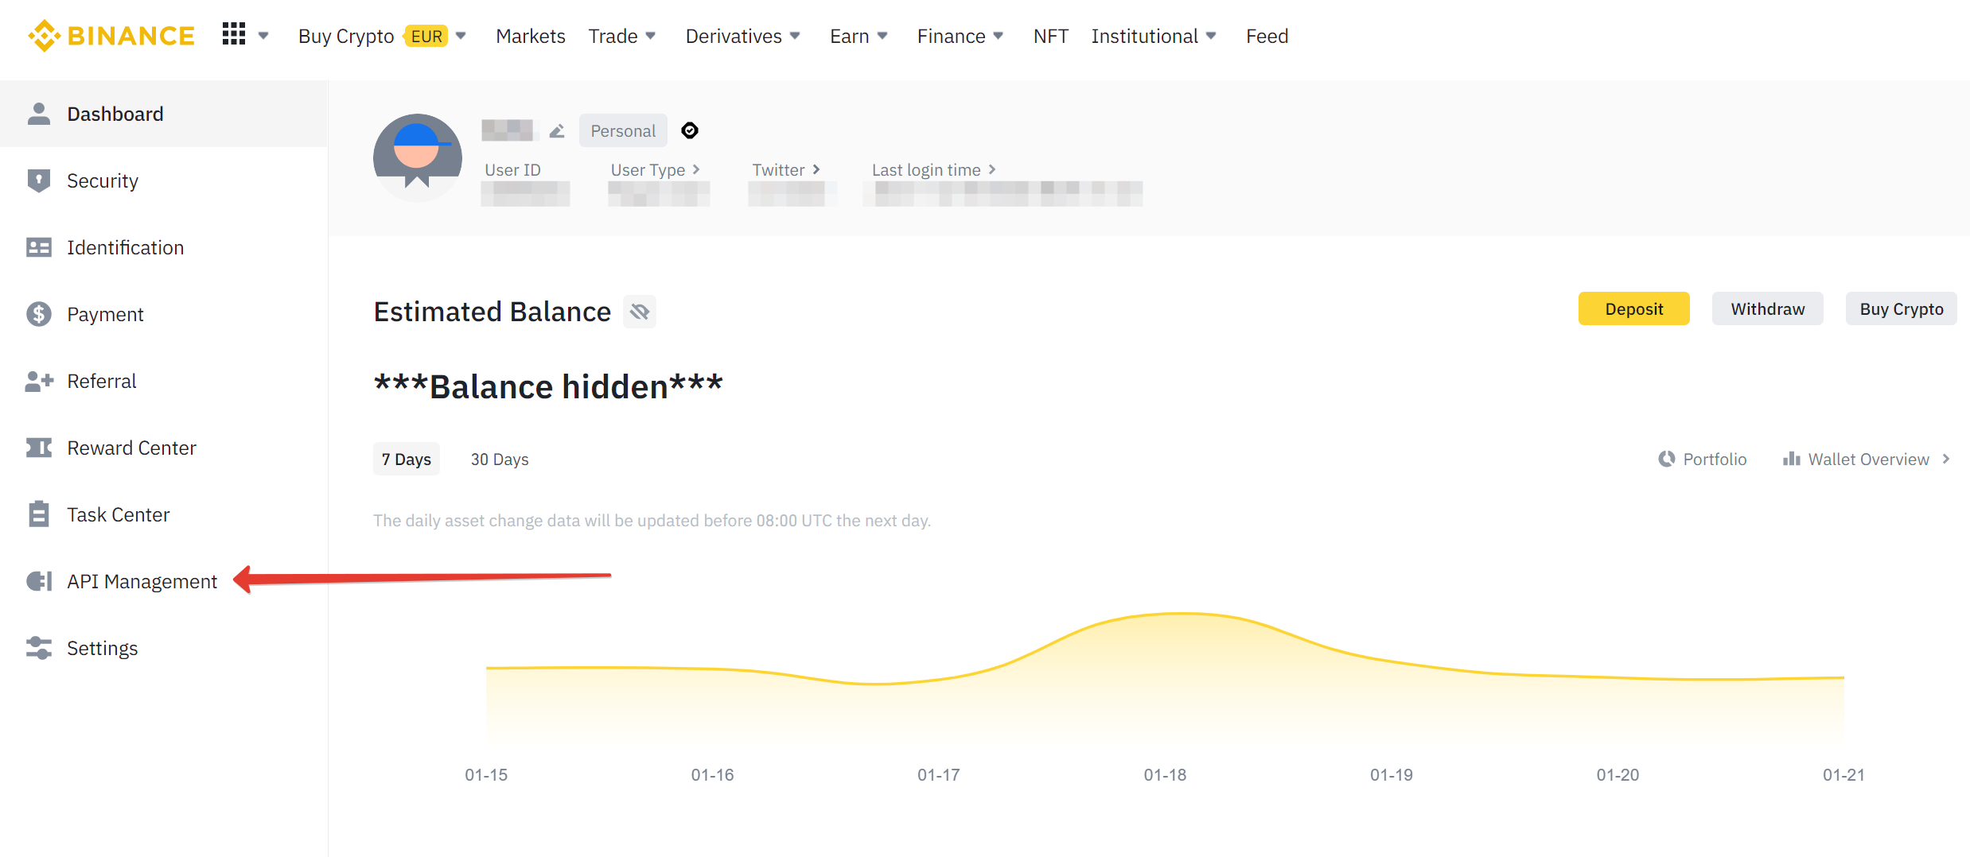Image resolution: width=1970 pixels, height=857 pixels.
Task: Click the Settings sliders icon
Action: coord(38,648)
